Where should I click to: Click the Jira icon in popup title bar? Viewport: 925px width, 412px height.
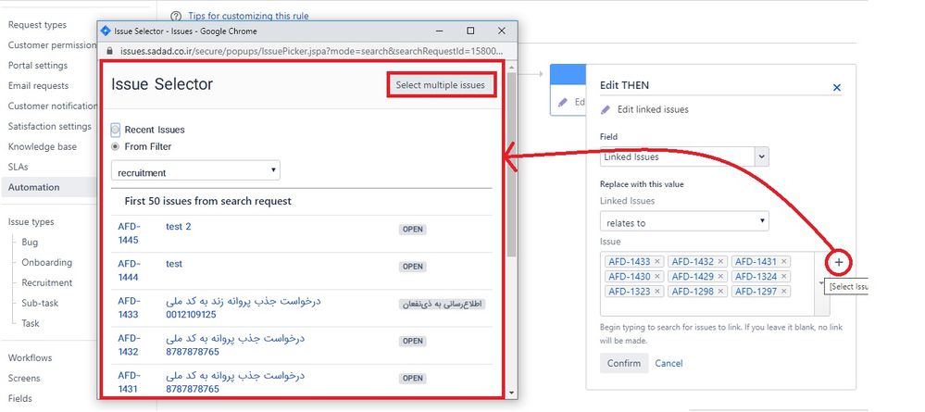coord(106,31)
